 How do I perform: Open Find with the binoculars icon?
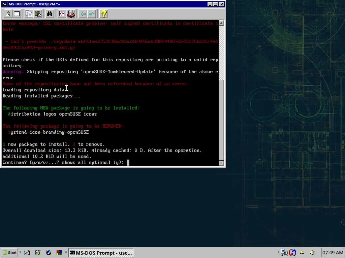tap(50, 14)
